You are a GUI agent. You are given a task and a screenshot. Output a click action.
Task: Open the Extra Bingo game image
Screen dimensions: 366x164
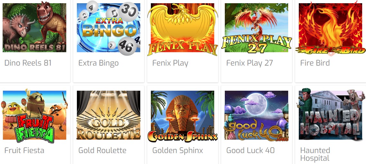108,28
